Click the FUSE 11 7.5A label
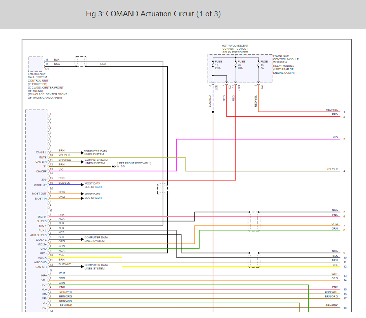This screenshot has height=318, width=366. [x=218, y=65]
